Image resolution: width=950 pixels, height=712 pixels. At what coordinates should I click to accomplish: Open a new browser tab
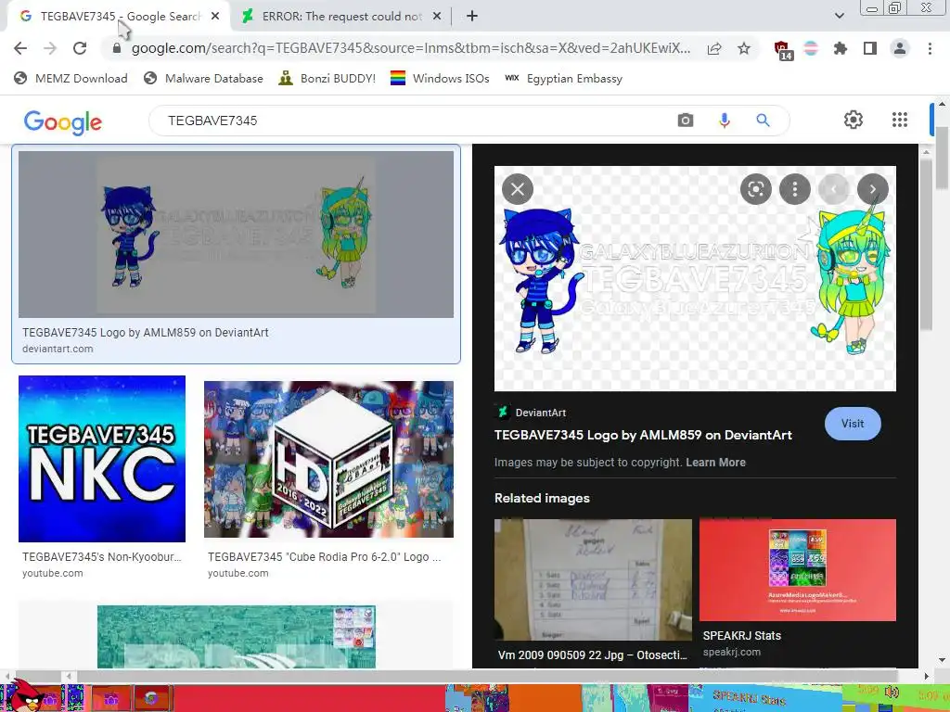[x=472, y=17]
